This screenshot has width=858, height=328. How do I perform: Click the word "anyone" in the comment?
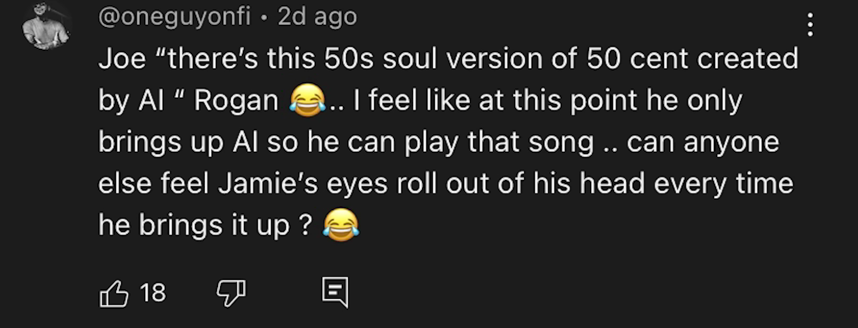[731, 142]
